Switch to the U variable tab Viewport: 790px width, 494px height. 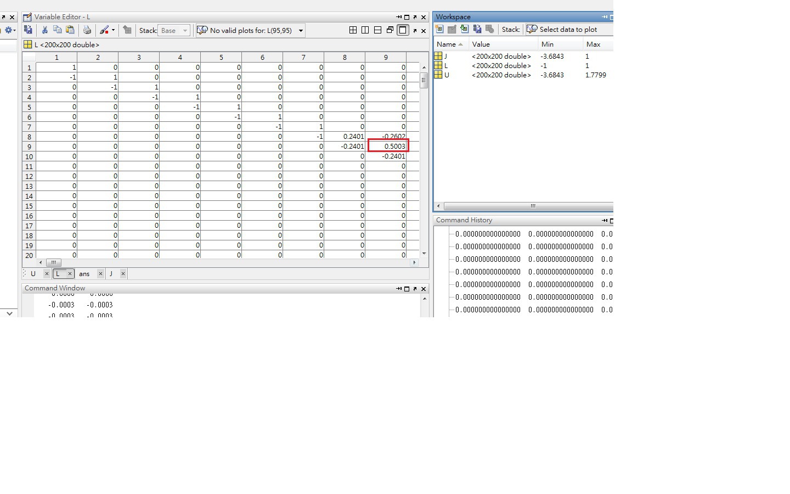tap(33, 273)
